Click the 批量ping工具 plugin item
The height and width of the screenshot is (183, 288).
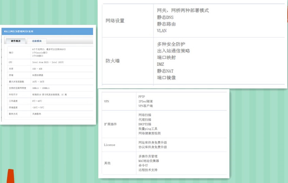coord(147,129)
